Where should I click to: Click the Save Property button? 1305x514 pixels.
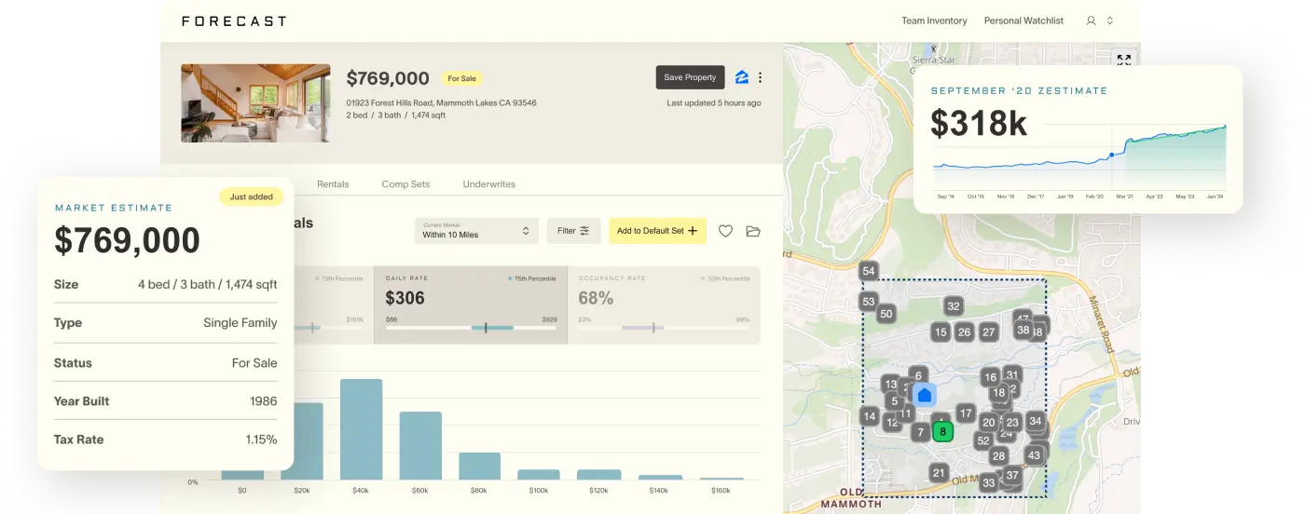690,77
